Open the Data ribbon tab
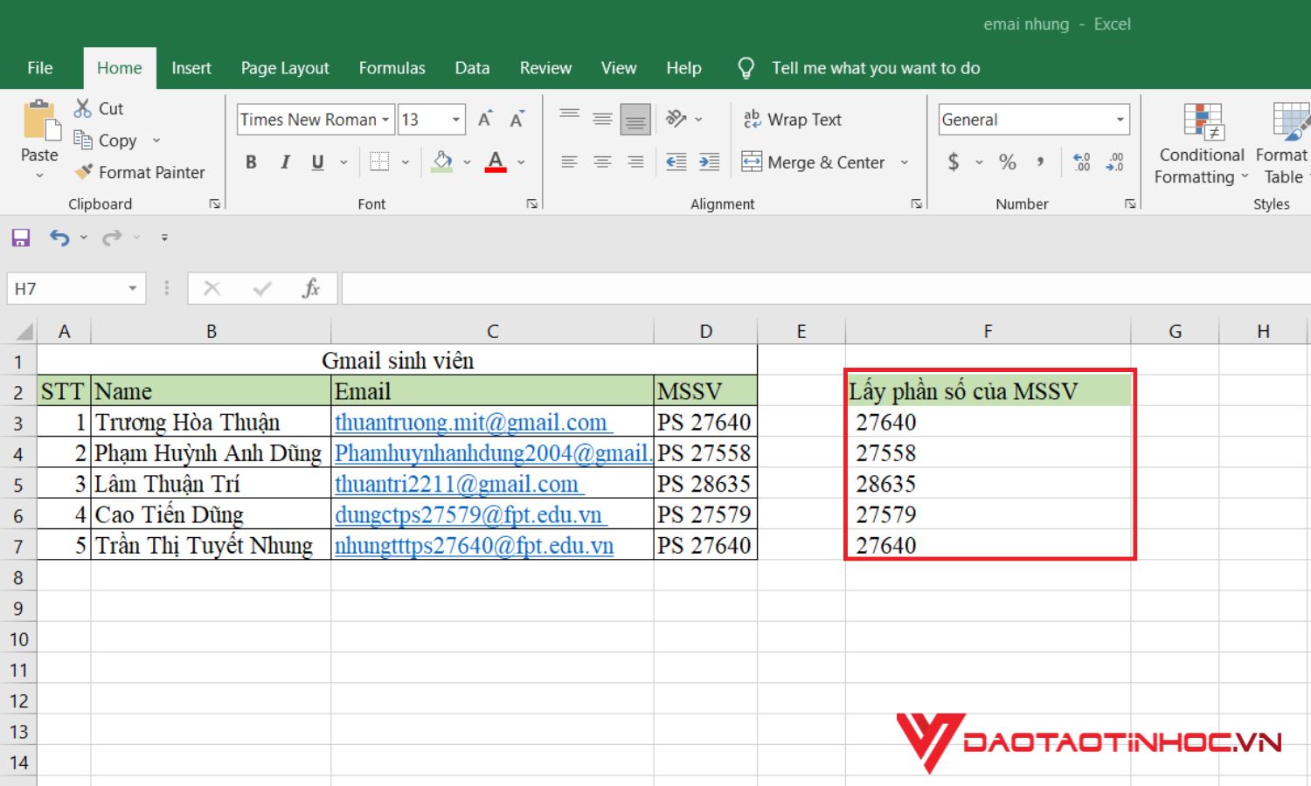Image resolution: width=1311 pixels, height=786 pixels. coord(472,67)
